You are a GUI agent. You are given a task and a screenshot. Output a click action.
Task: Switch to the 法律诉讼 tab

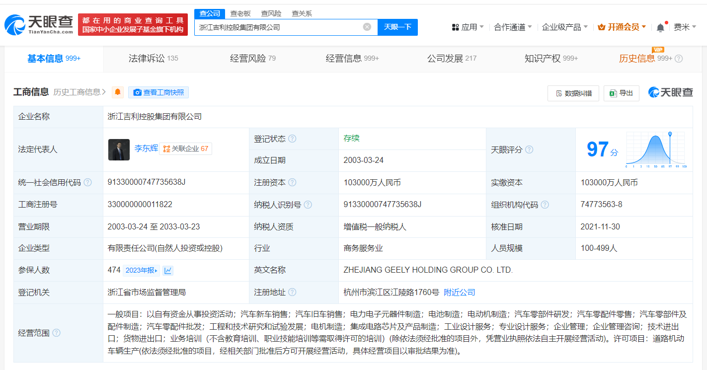click(153, 59)
